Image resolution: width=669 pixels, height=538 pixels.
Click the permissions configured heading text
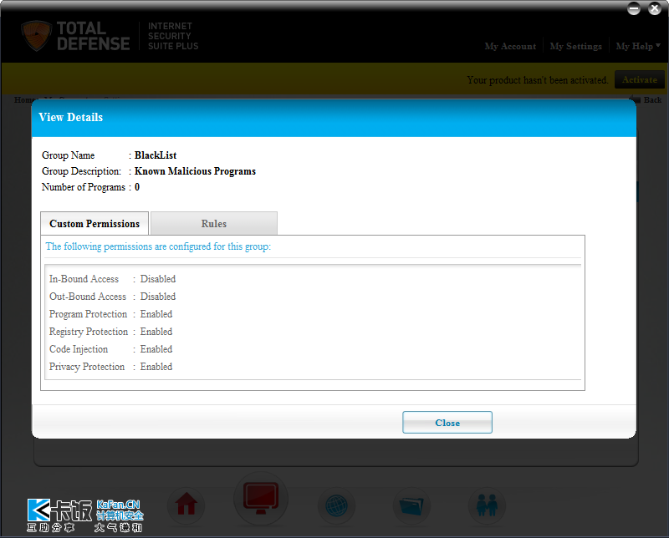point(158,246)
